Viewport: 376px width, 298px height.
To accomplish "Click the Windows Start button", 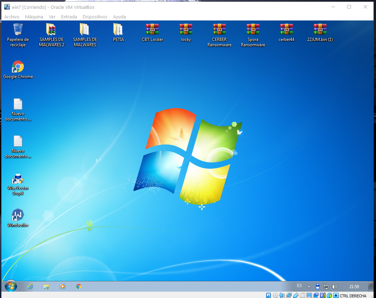I will (x=11, y=286).
